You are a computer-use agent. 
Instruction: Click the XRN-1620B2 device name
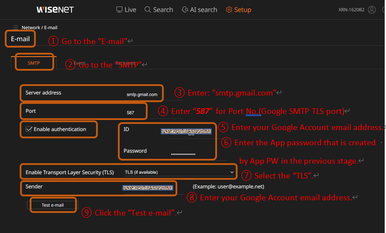tap(351, 10)
